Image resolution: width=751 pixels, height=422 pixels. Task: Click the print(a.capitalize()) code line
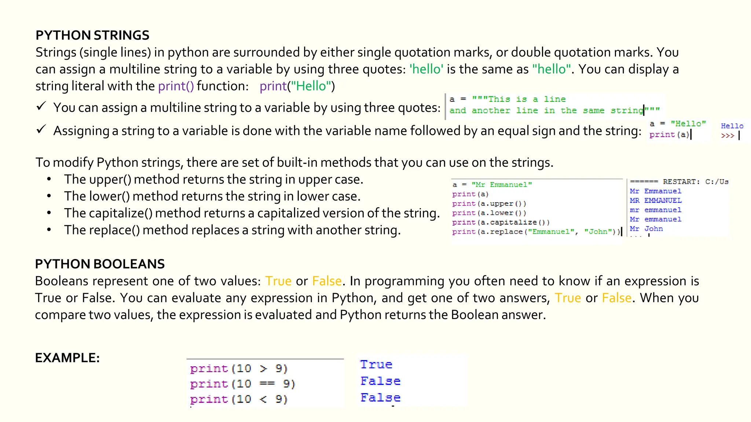[501, 222]
